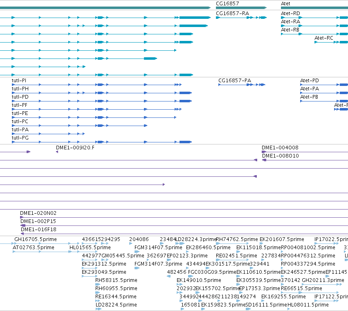Open EST EK169255.5prime
This screenshot has width=348, height=311.
[283, 297]
